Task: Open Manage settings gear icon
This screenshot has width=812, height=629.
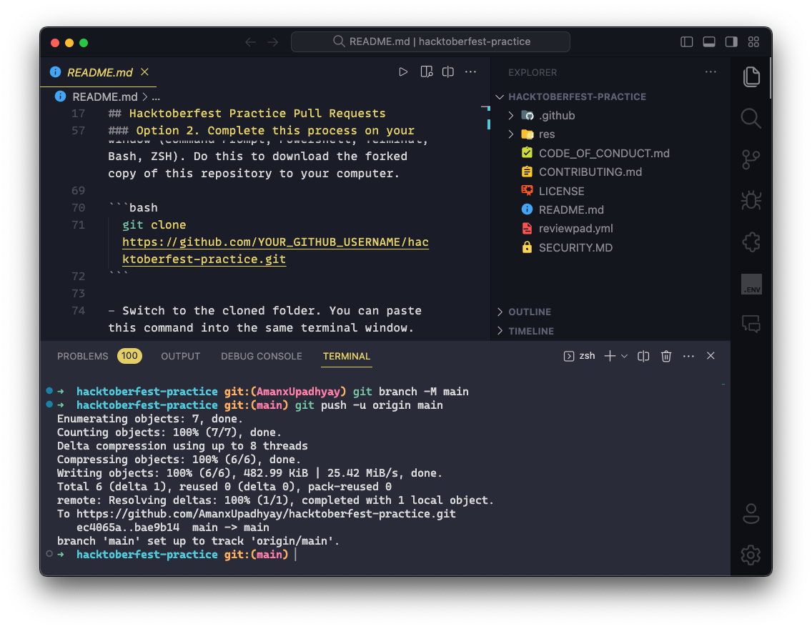Action: point(751,555)
